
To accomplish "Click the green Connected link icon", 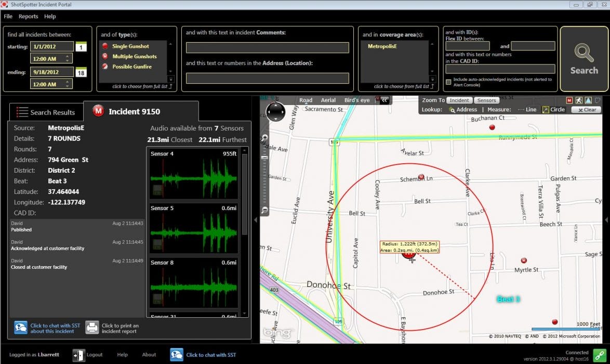I will click(600, 355).
